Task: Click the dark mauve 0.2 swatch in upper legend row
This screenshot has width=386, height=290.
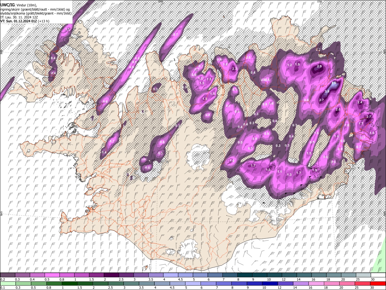Action: pos(8,275)
